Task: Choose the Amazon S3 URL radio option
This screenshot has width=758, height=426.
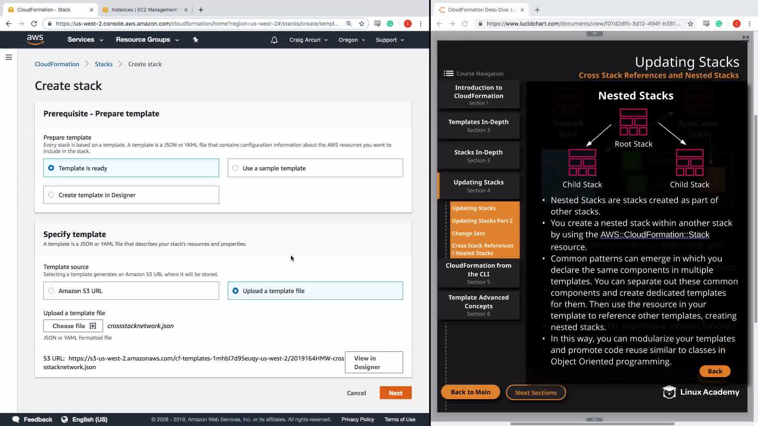Action: pos(51,291)
